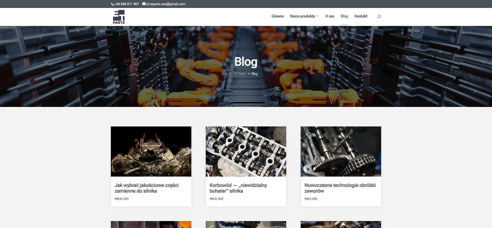
Task: Call phone number +48 888 811 907
Action: [127, 4]
